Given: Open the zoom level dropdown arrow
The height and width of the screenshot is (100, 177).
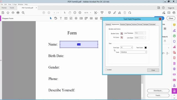Looking at the screenshot, I should coord(90,13).
